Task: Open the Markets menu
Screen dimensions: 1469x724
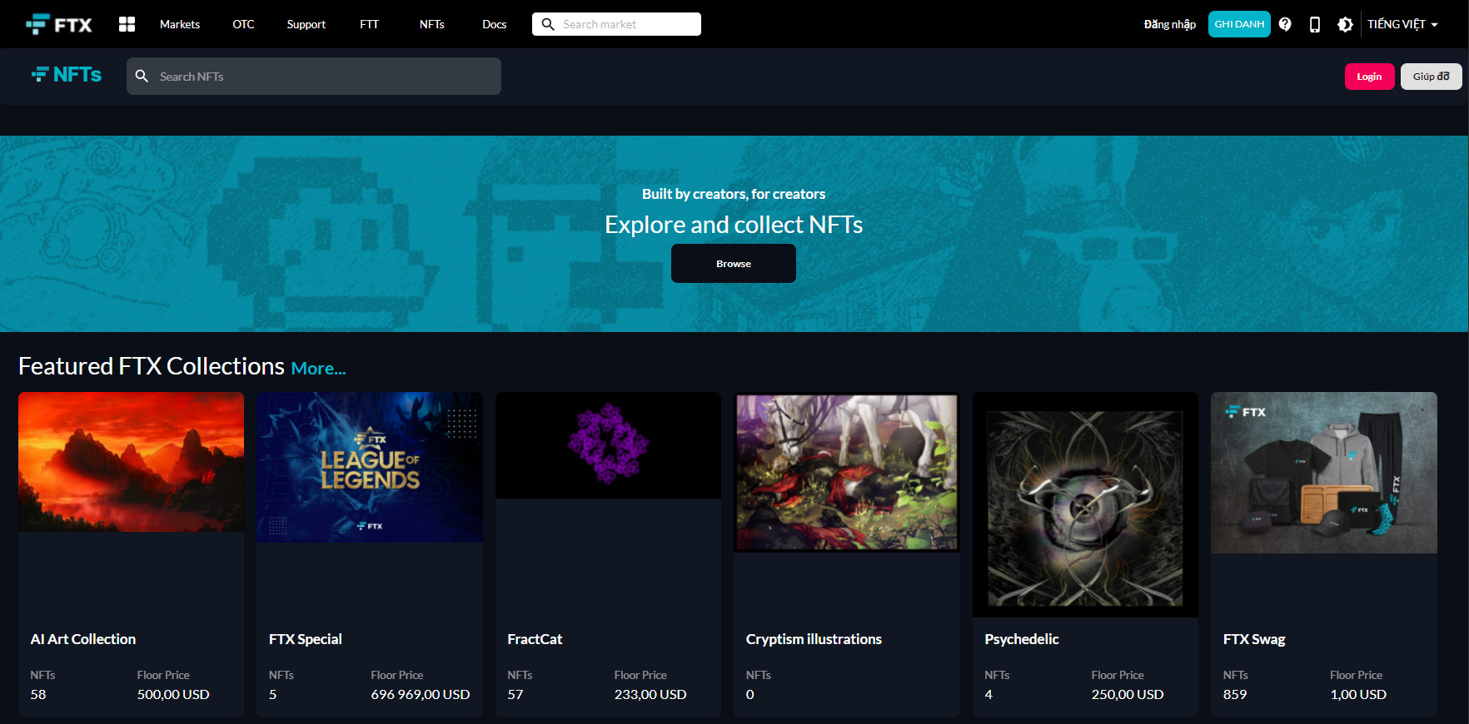Action: pos(180,24)
